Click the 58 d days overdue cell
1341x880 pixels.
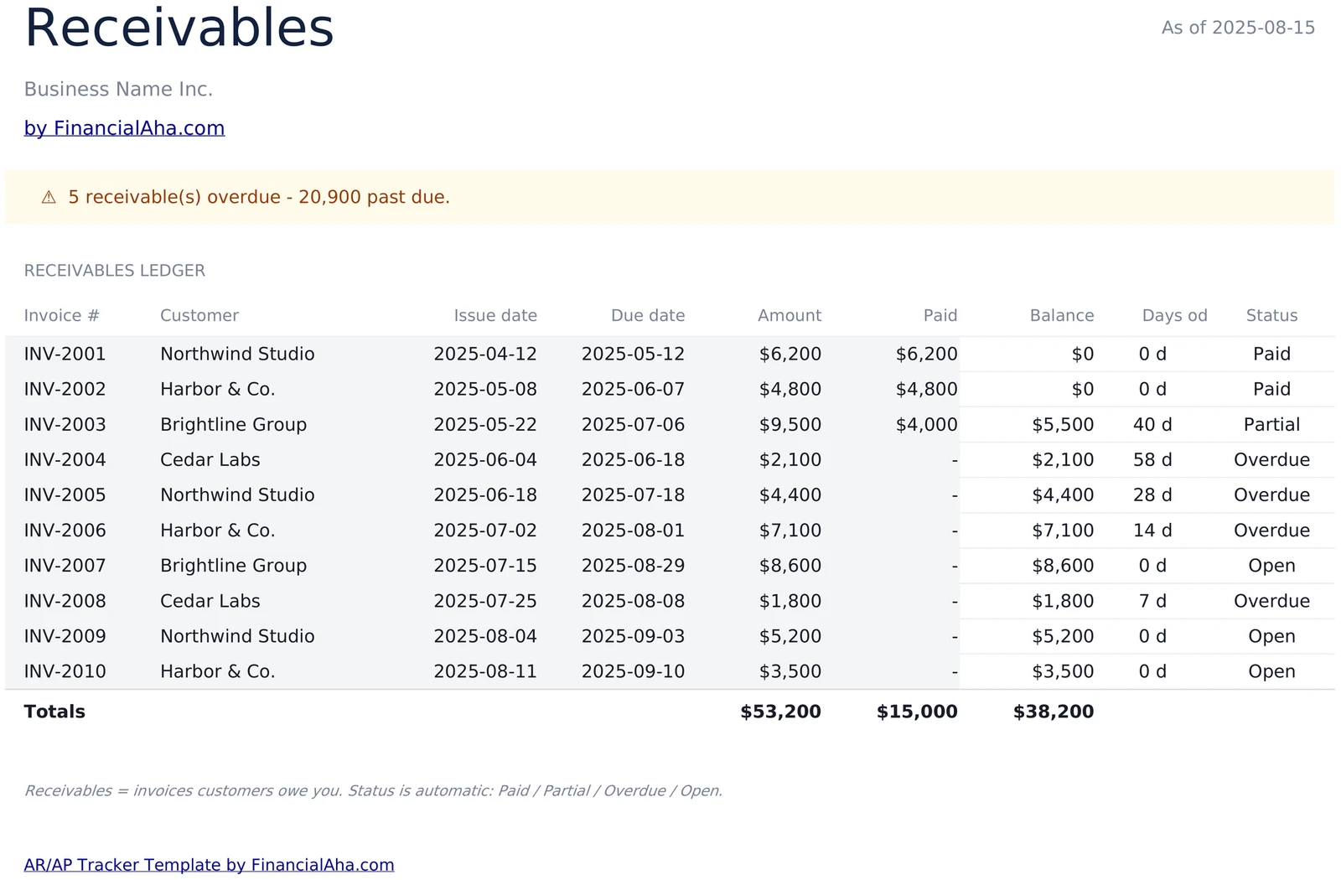point(1152,459)
